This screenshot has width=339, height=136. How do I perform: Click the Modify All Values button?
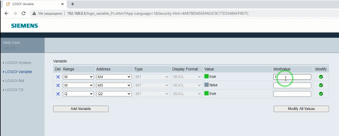301,109
